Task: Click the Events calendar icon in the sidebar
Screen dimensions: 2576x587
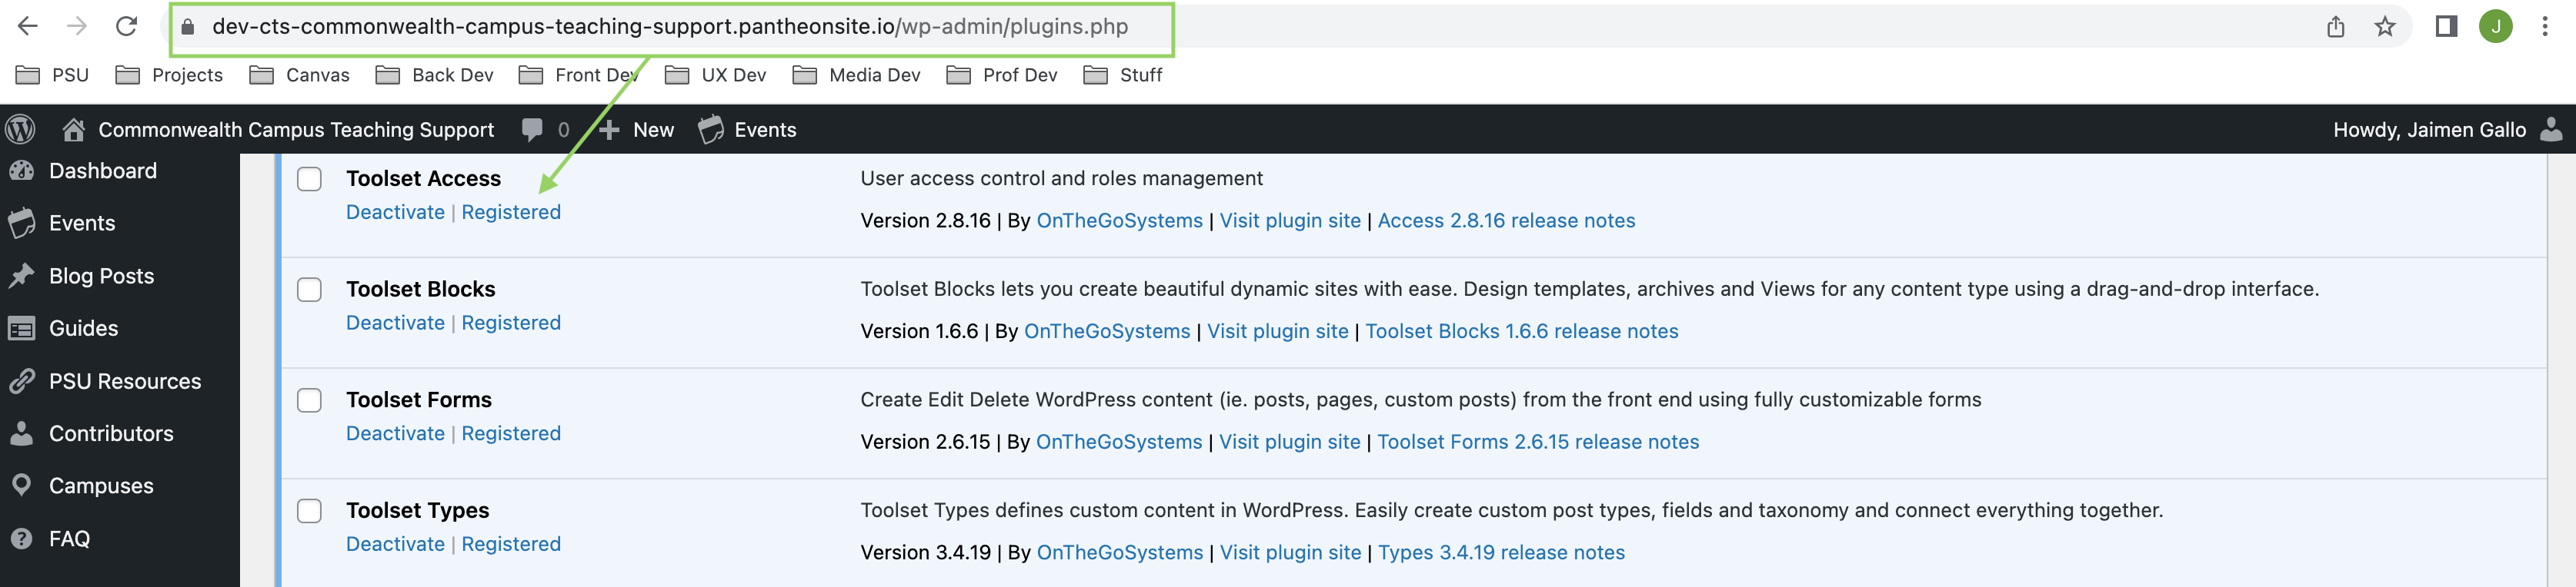Action: point(22,224)
